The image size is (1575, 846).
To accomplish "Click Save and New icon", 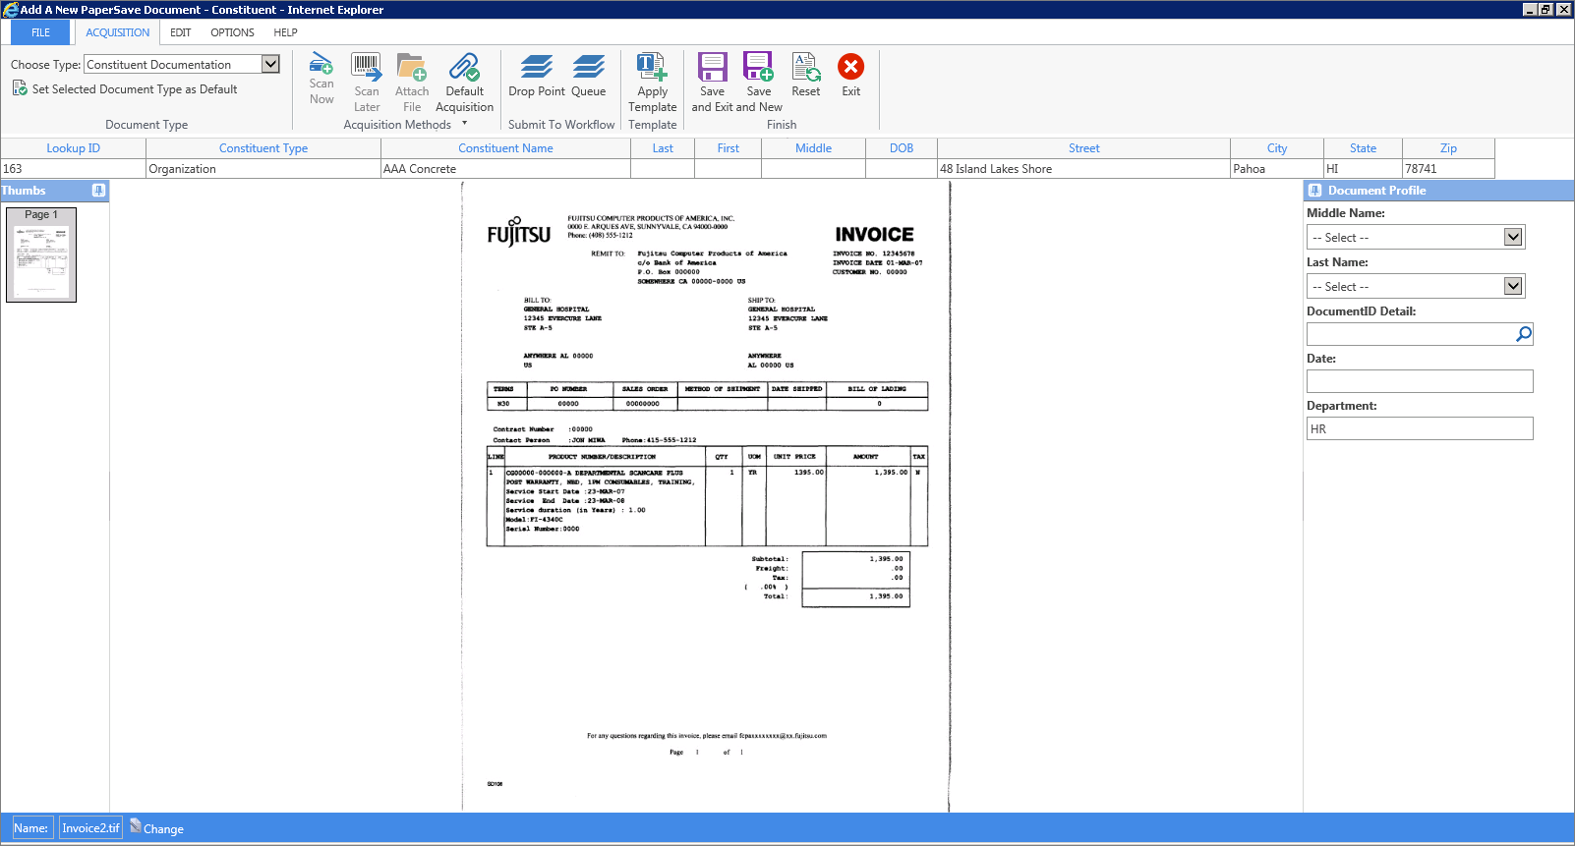I will pos(759,67).
